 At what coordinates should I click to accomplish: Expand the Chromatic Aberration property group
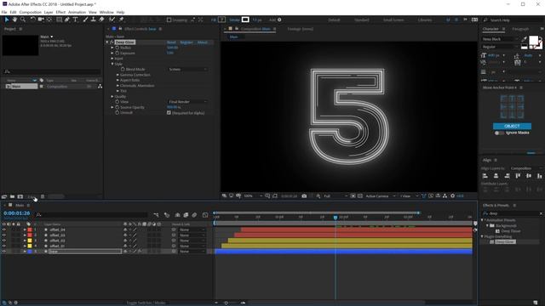point(118,86)
